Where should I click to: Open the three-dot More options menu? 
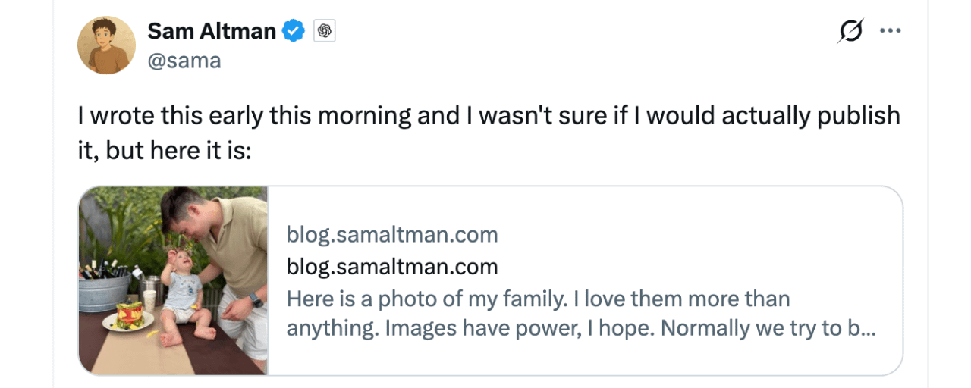[890, 31]
